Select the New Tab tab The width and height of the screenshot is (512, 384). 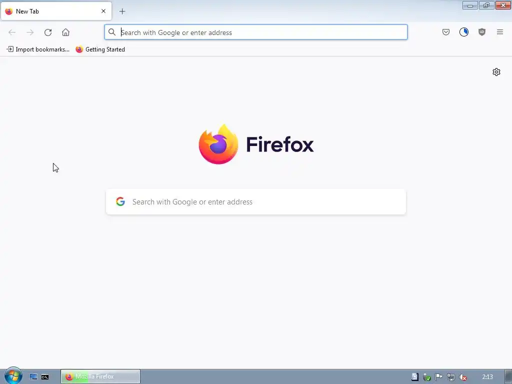[56, 11]
